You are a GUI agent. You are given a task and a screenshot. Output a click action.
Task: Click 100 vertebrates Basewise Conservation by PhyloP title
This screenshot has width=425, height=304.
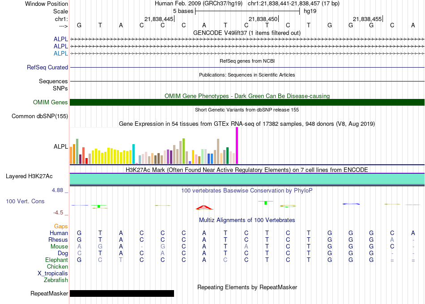247,191
